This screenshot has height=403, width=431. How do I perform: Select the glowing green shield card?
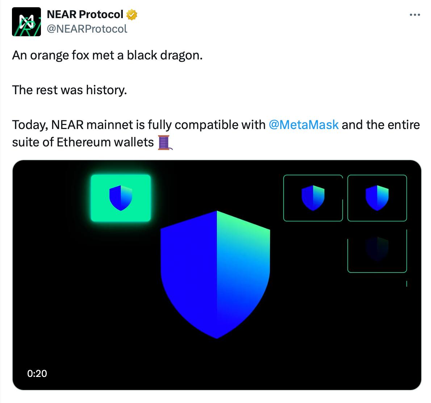pyautogui.click(x=121, y=198)
